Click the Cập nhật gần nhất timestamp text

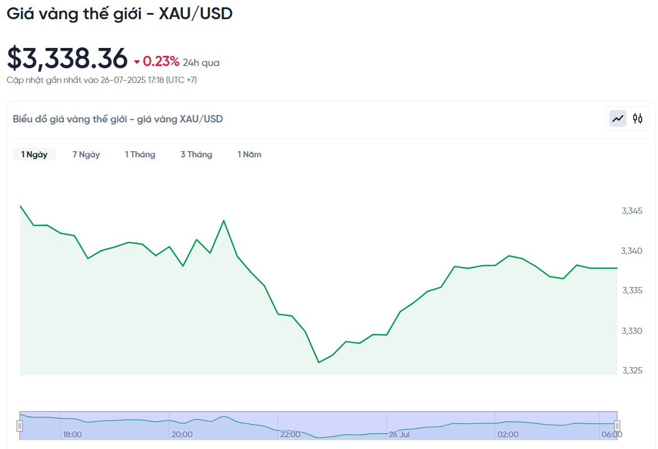coord(102,80)
